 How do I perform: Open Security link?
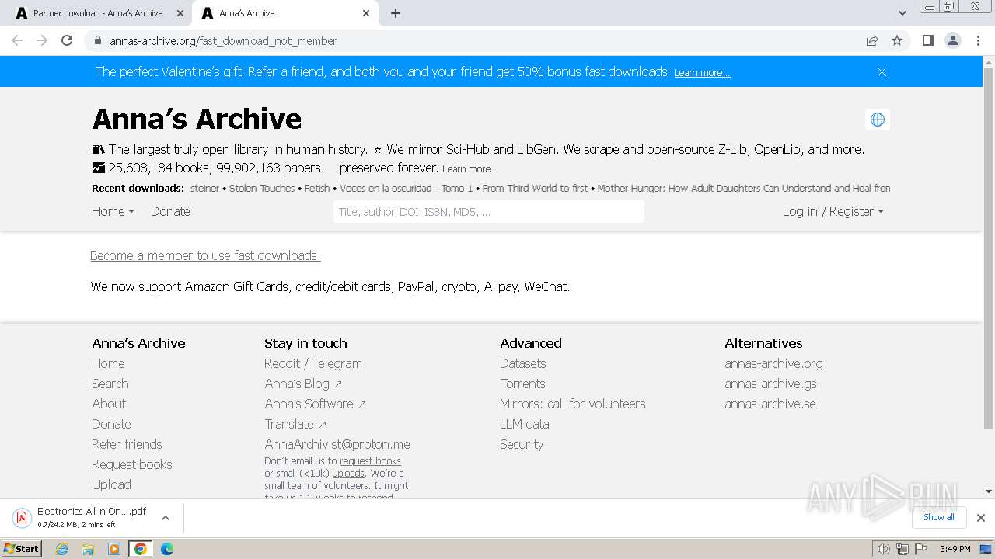tap(522, 444)
